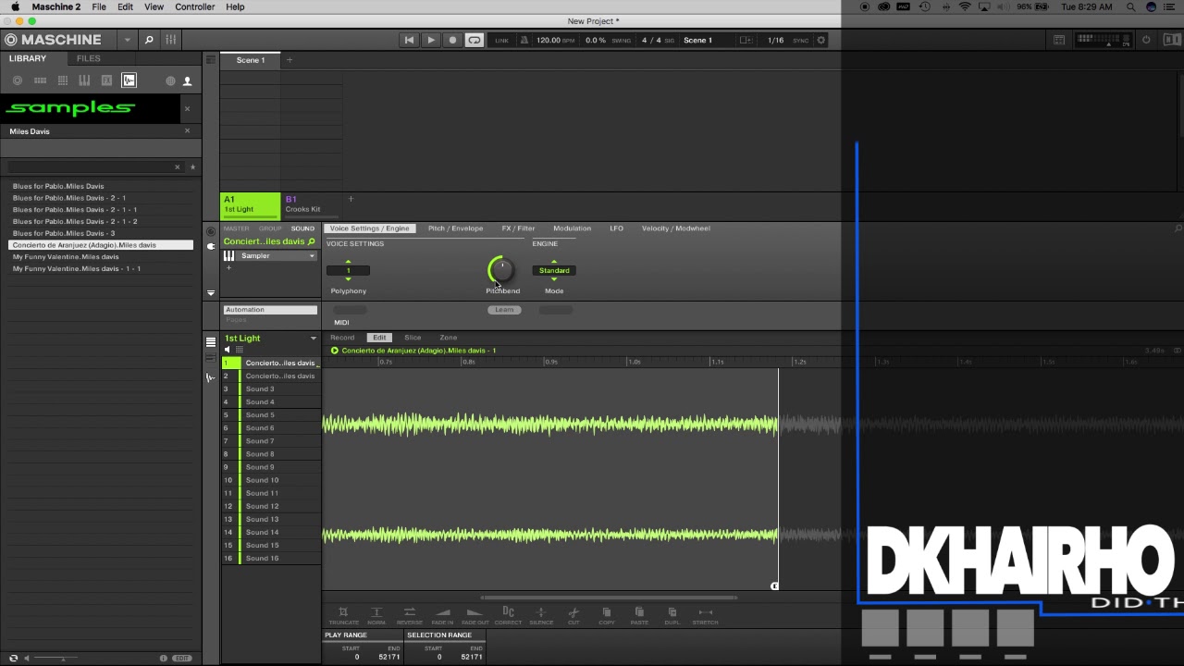1184x666 pixels.
Task: Switch to the Zone tab
Action: 448,338
